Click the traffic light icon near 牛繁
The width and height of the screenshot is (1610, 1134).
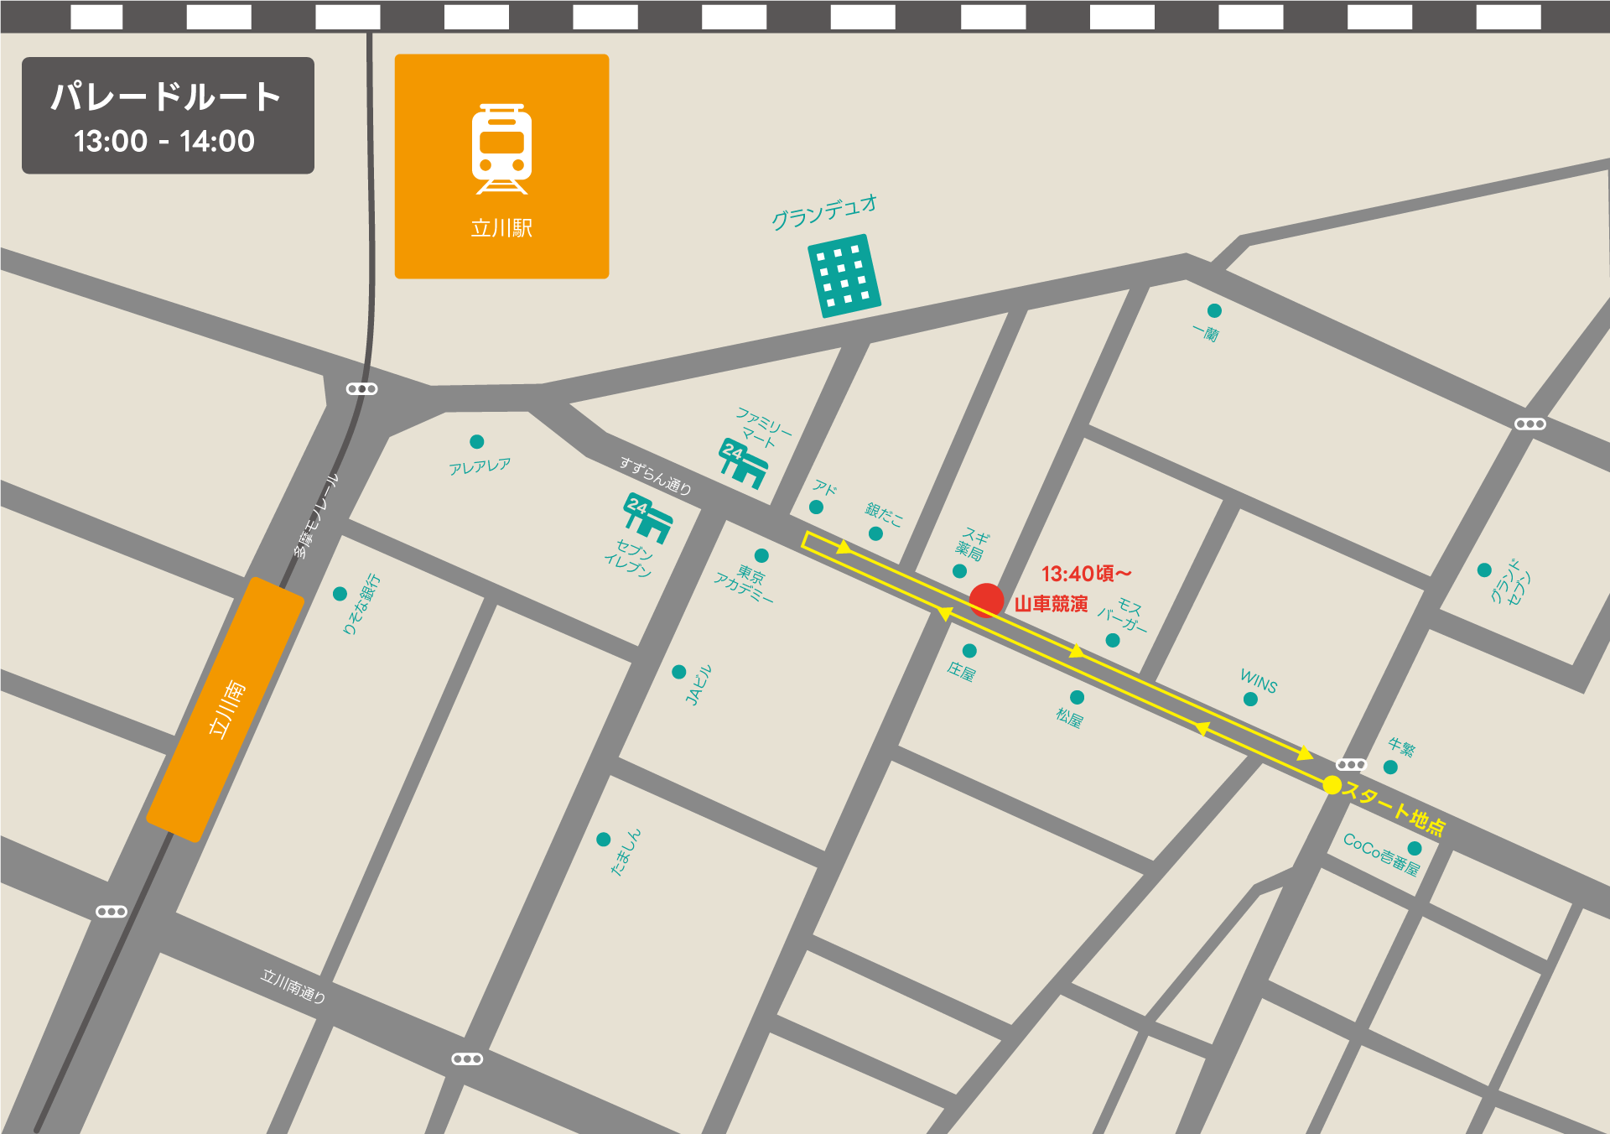(1351, 764)
